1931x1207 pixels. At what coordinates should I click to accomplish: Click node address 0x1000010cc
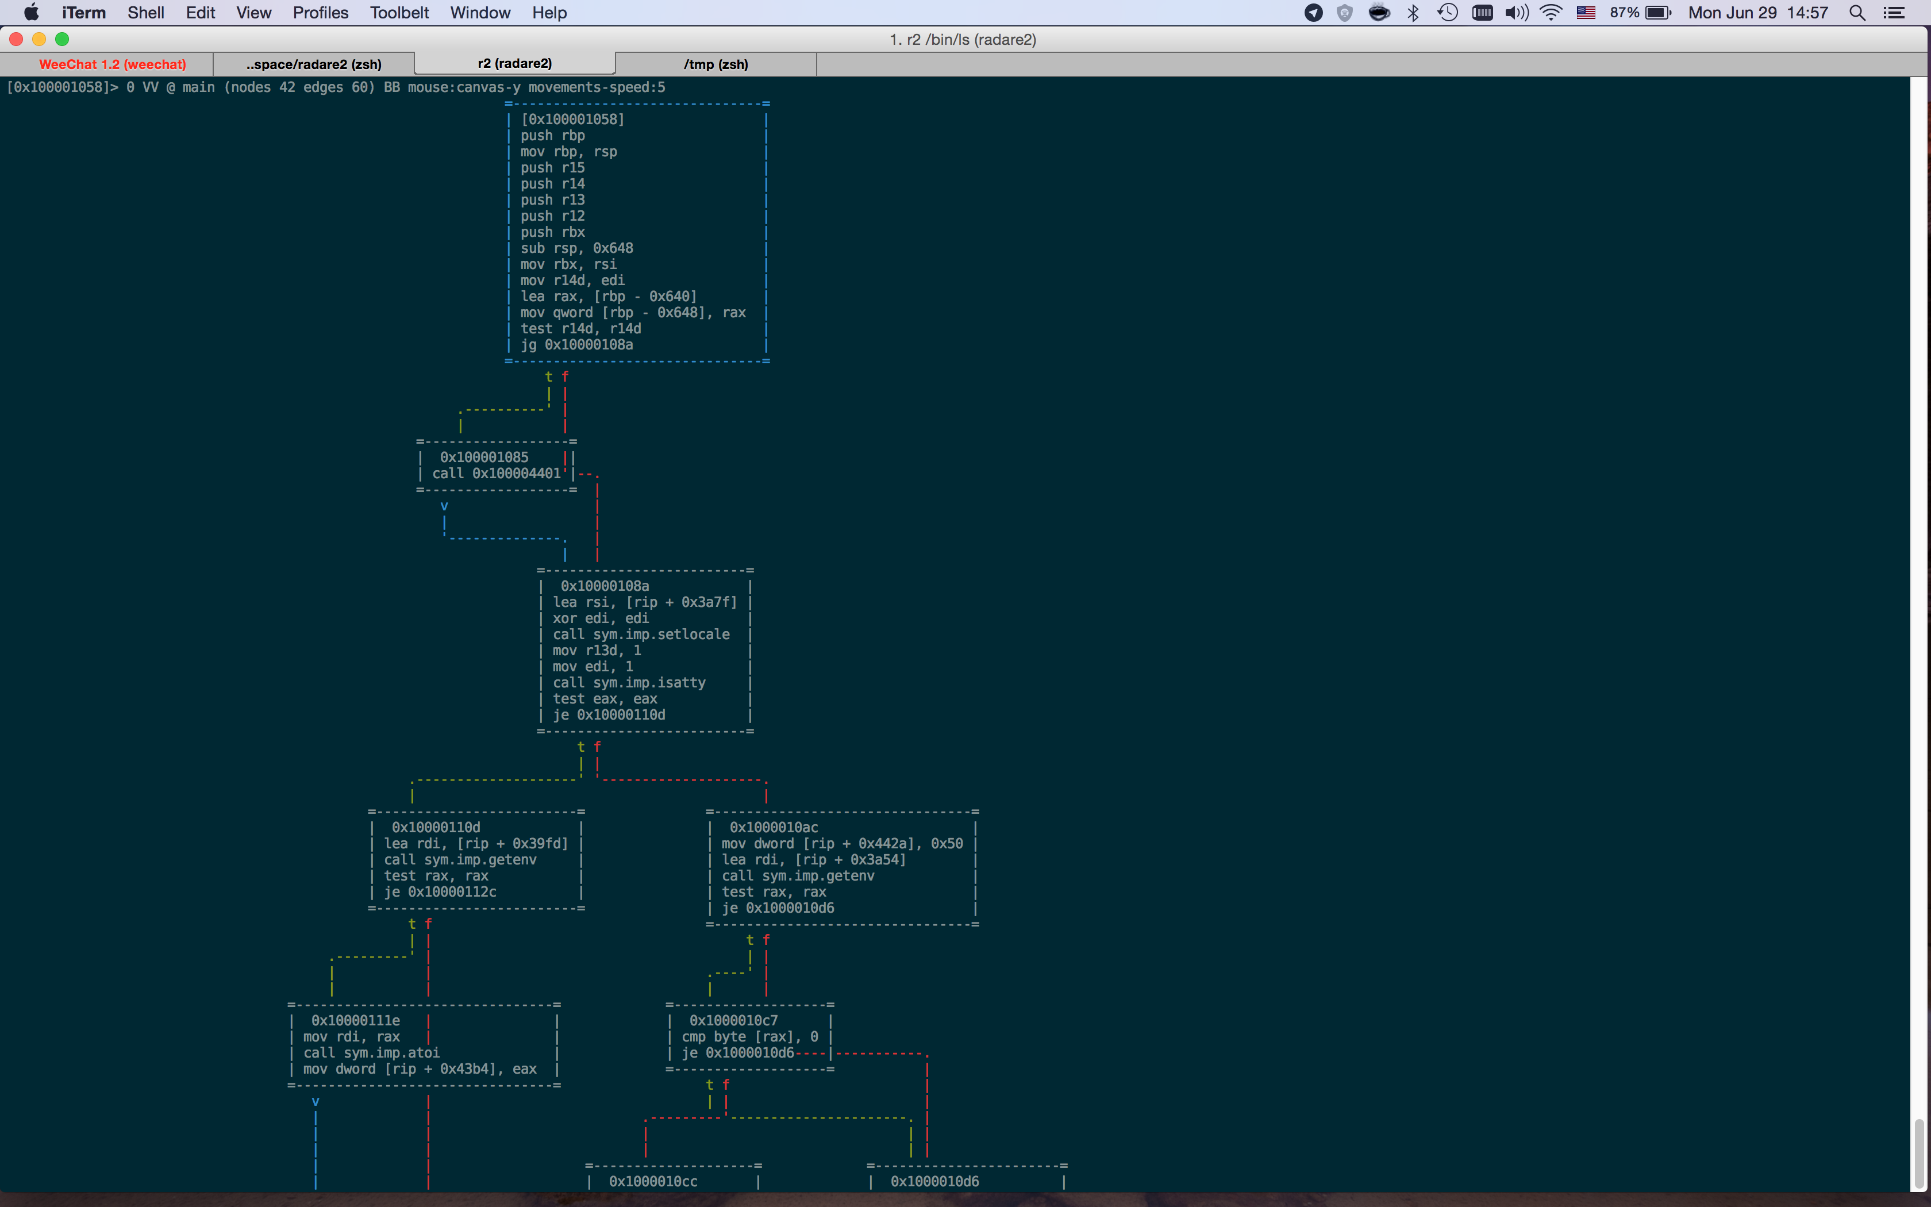click(x=653, y=1182)
